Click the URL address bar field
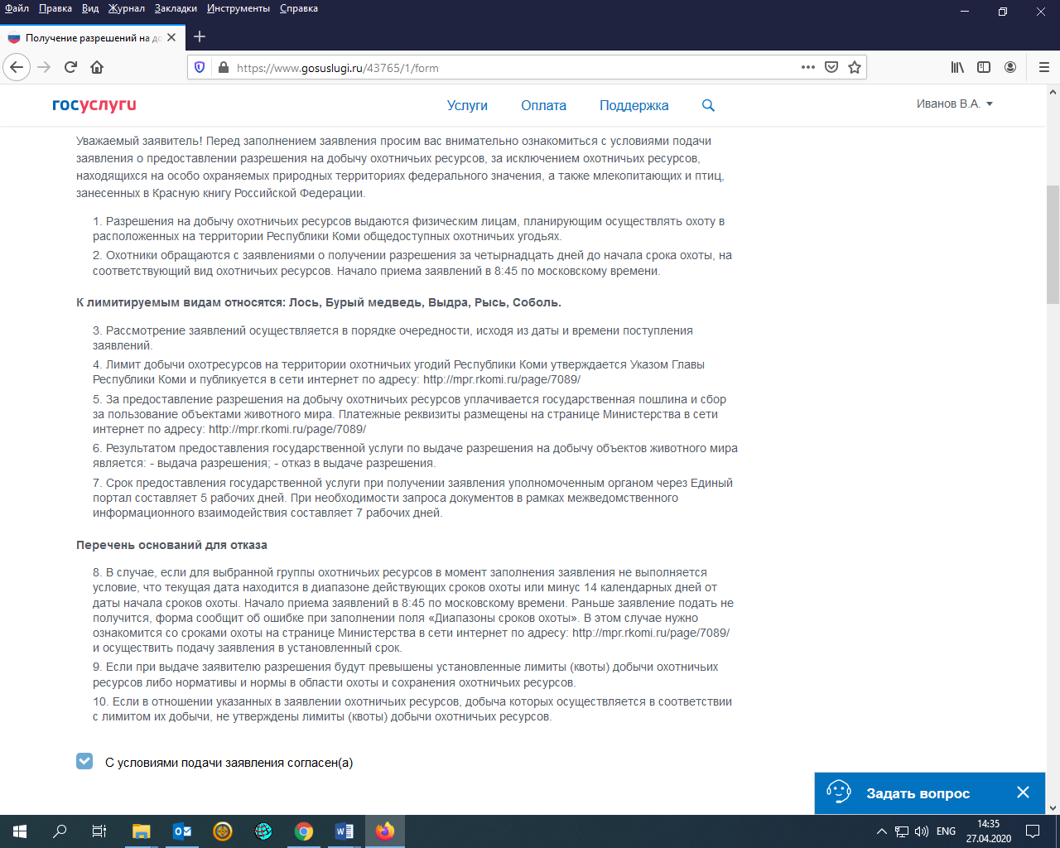1060x848 pixels. pyautogui.click(x=513, y=68)
